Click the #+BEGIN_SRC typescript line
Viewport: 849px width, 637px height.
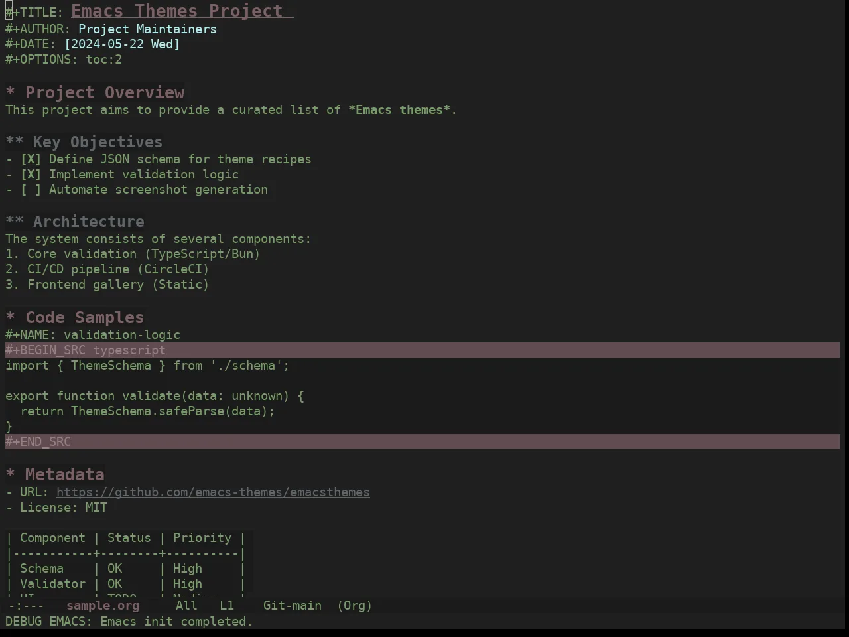coord(423,350)
